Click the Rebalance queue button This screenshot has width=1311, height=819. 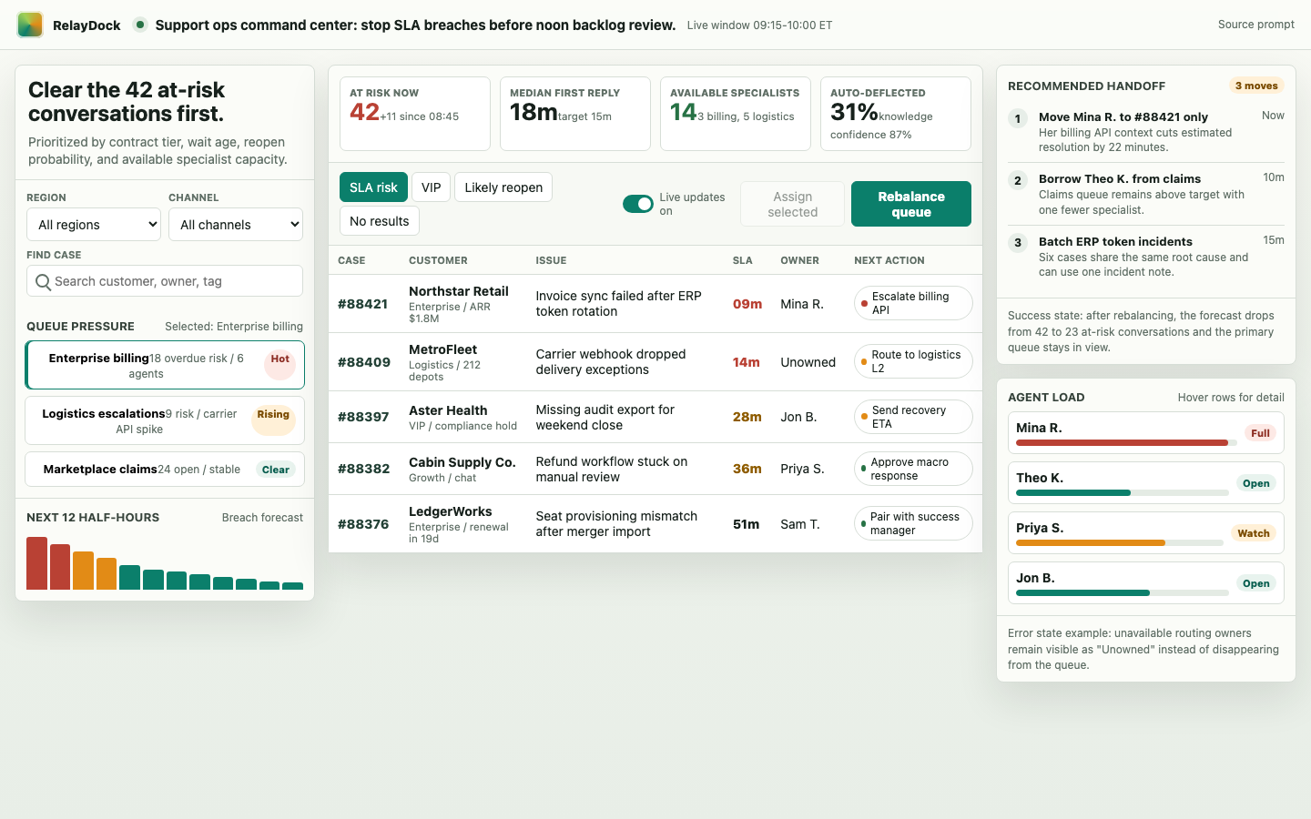coord(911,204)
